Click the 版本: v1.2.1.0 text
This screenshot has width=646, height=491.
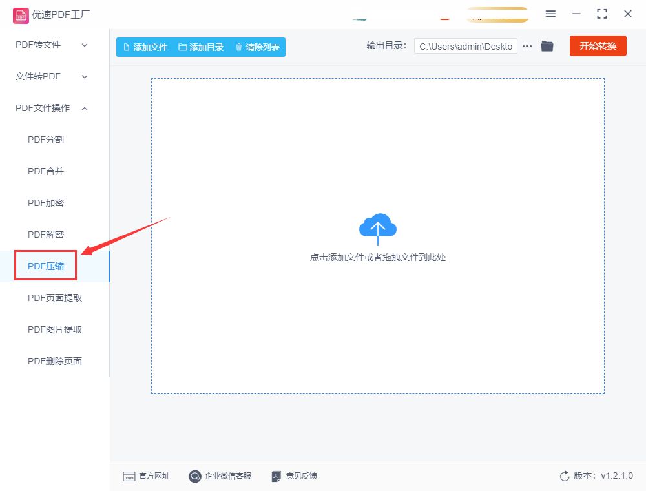[603, 475]
